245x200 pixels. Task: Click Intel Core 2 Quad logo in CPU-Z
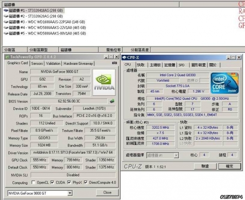225,83
